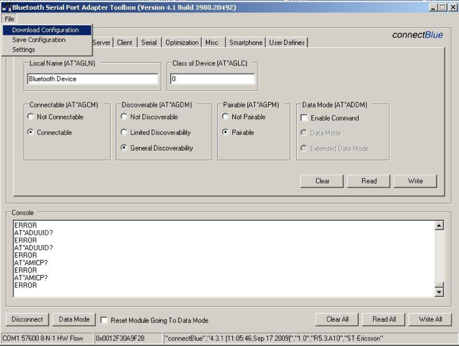Open the User Defines tab
This screenshot has width=459, height=346.
(287, 43)
